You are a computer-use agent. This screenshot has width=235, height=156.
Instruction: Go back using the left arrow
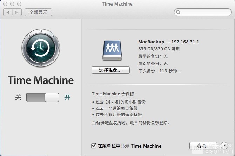(x=8, y=12)
